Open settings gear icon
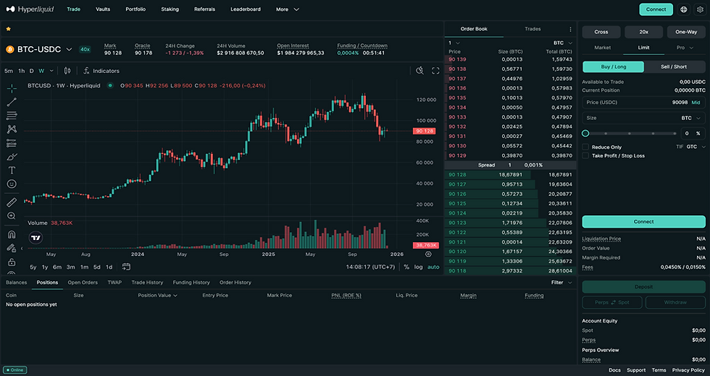Viewport: 710px width, 376px height. (700, 9)
